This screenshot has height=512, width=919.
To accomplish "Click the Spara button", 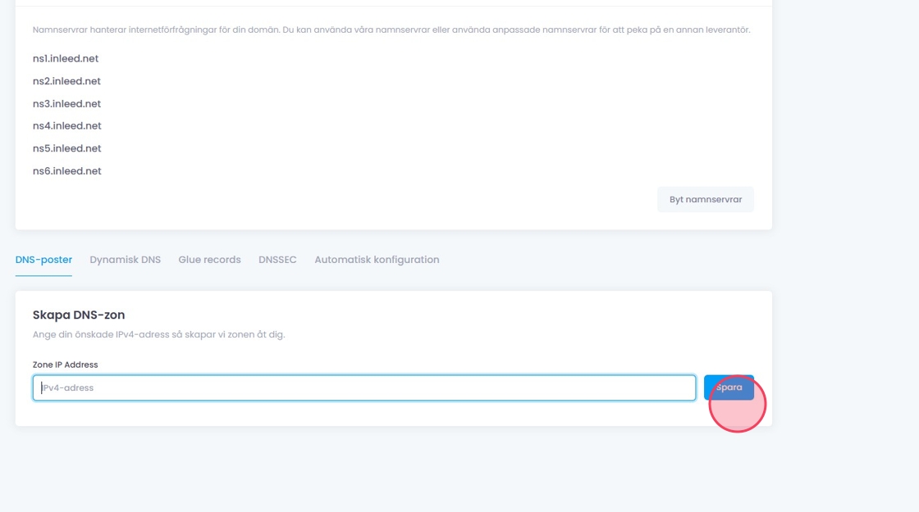I will tap(728, 387).
